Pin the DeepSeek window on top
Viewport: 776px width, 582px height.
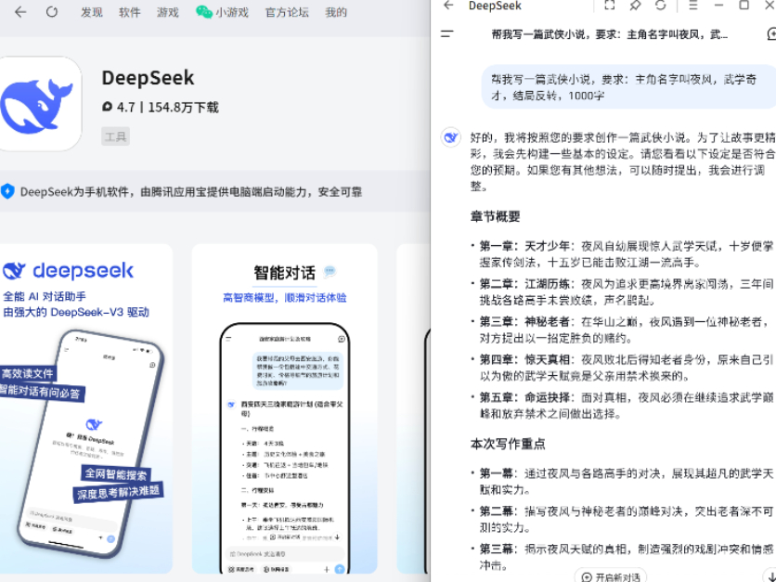[635, 5]
